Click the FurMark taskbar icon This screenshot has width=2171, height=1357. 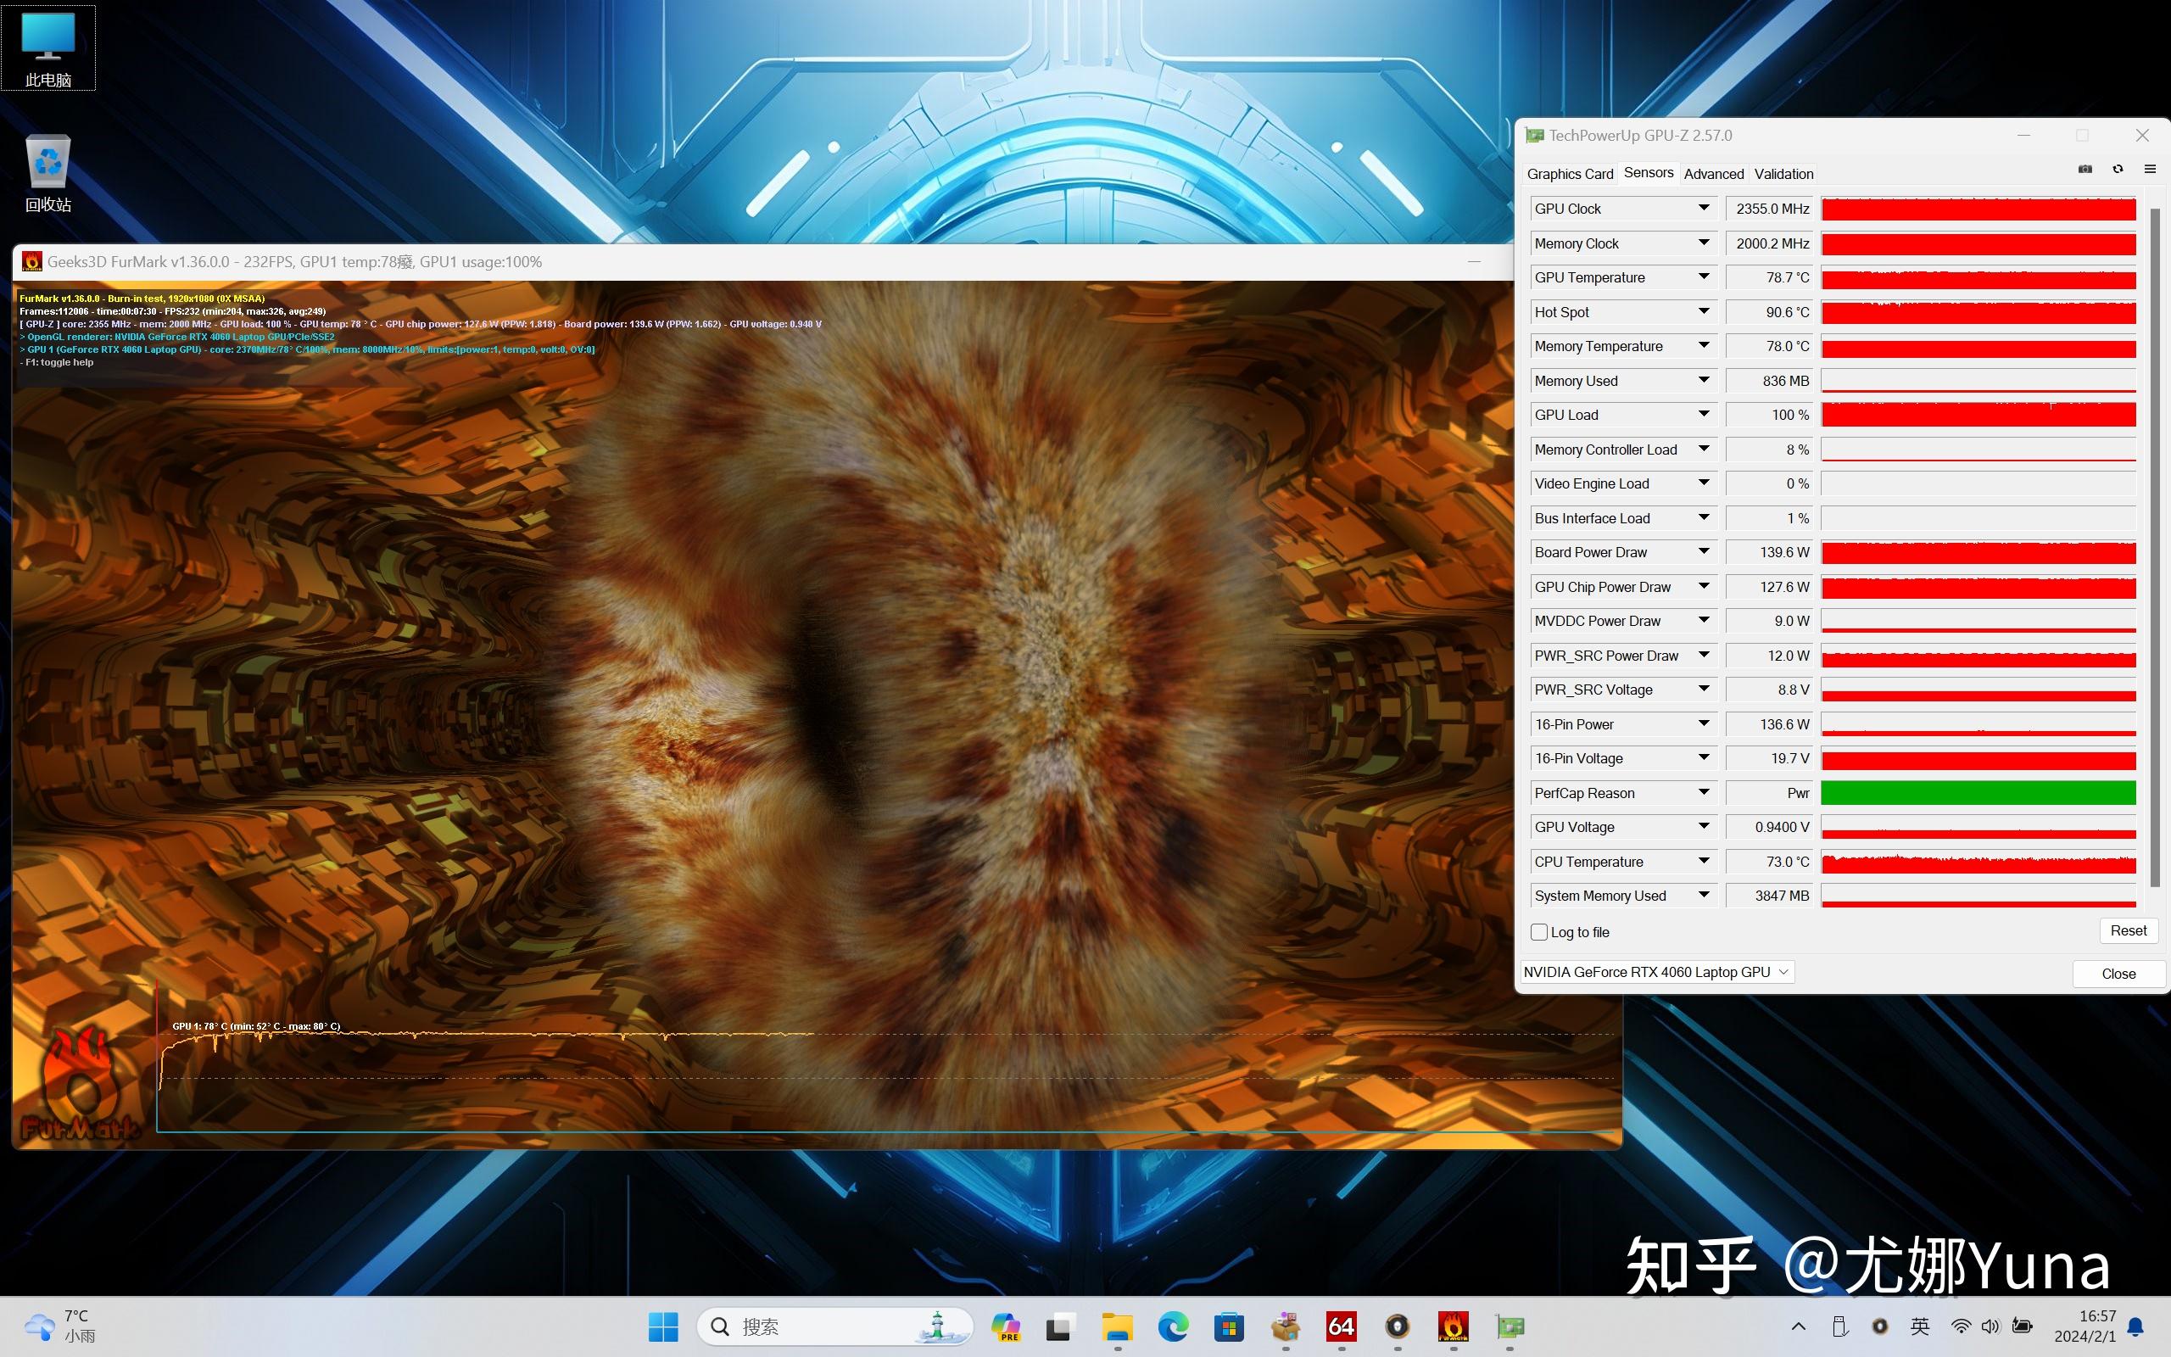[1450, 1327]
